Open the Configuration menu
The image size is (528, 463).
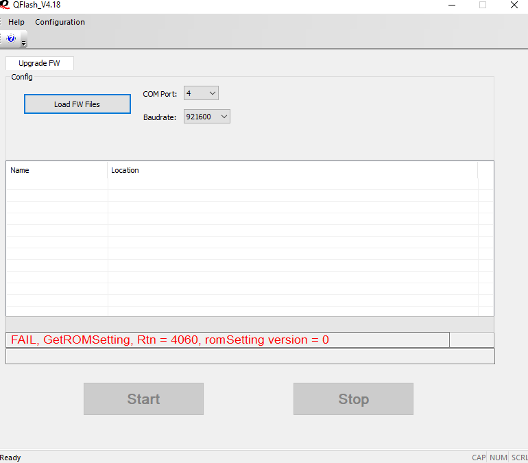[60, 22]
